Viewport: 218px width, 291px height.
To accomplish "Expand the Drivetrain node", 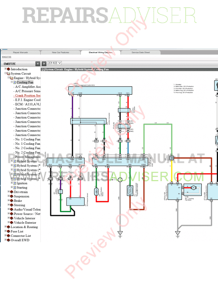I will coord(9,192).
